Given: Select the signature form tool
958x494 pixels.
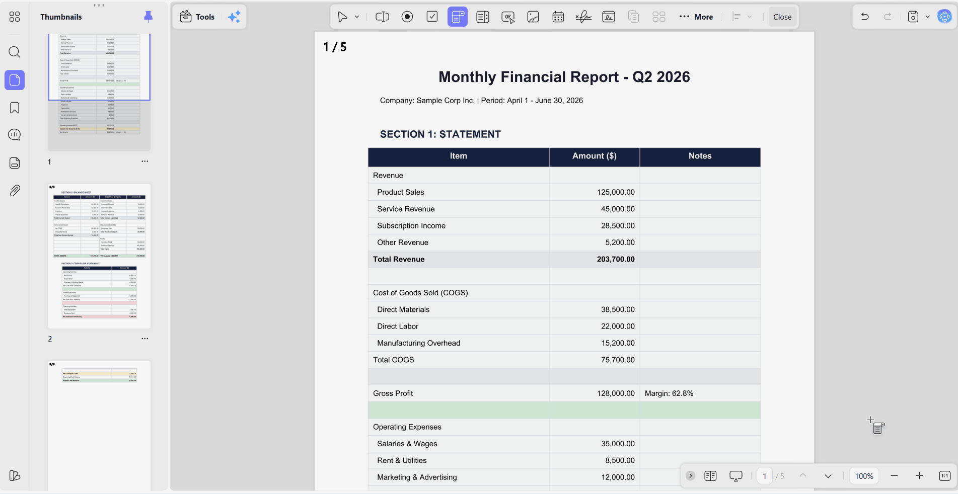Looking at the screenshot, I should [x=583, y=17].
